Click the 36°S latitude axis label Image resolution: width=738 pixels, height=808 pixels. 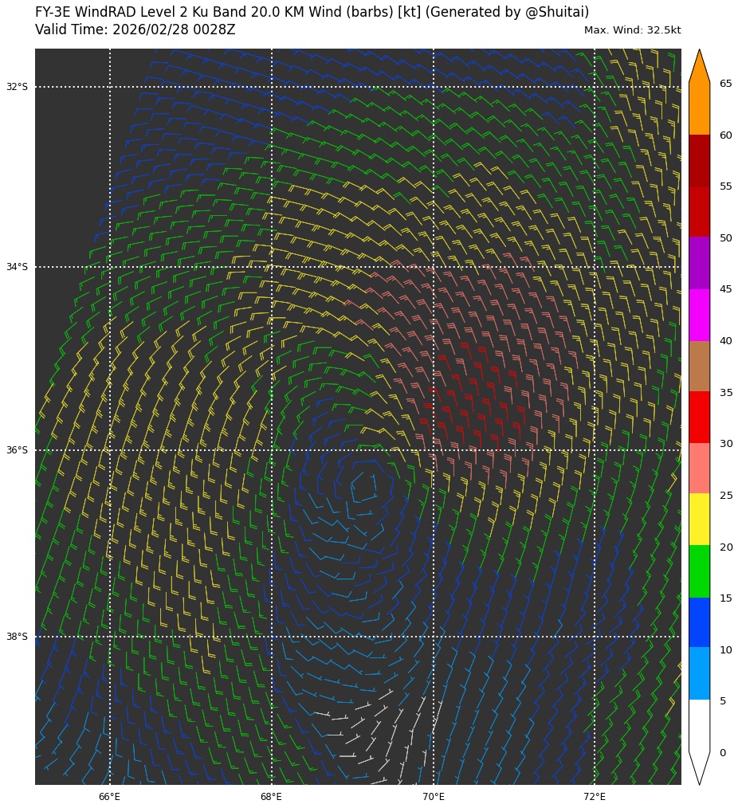coord(17,450)
